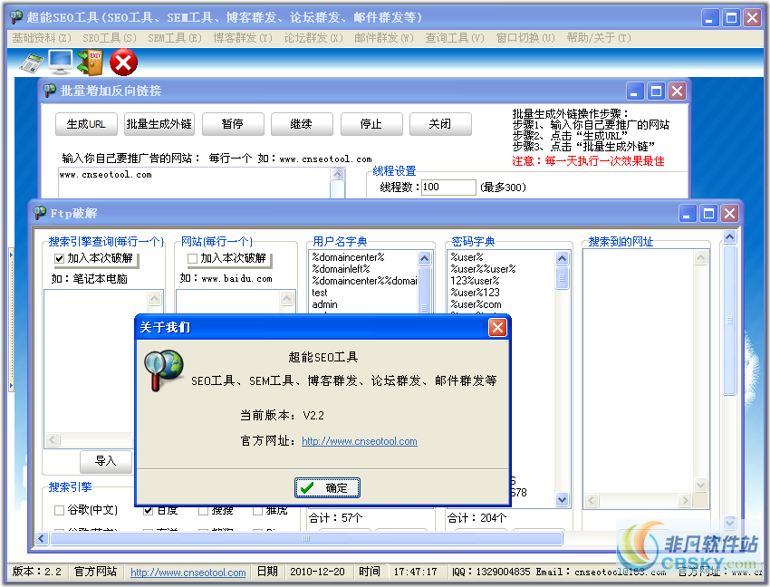Image resolution: width=770 pixels, height=587 pixels.
Task: Click the password dictionary scrollbar thumb
Action: point(563,278)
